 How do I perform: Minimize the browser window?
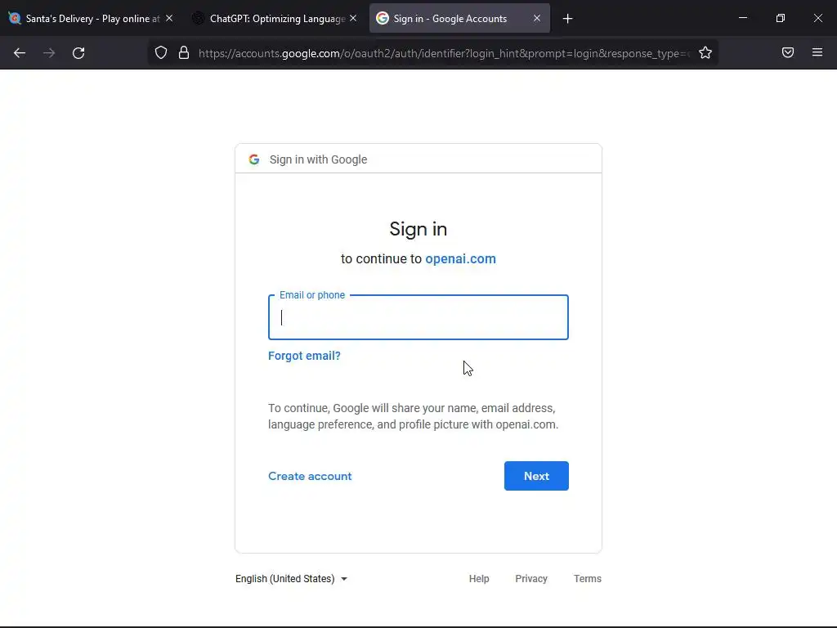(x=742, y=18)
